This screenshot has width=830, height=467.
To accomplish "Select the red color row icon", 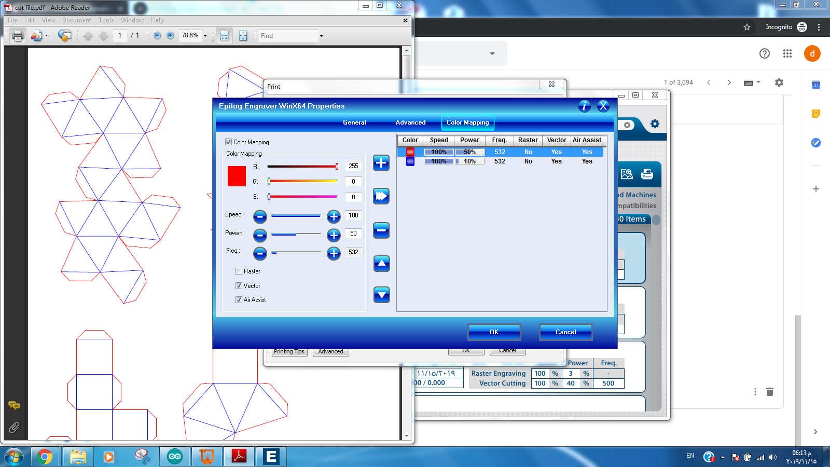I will tap(410, 152).
